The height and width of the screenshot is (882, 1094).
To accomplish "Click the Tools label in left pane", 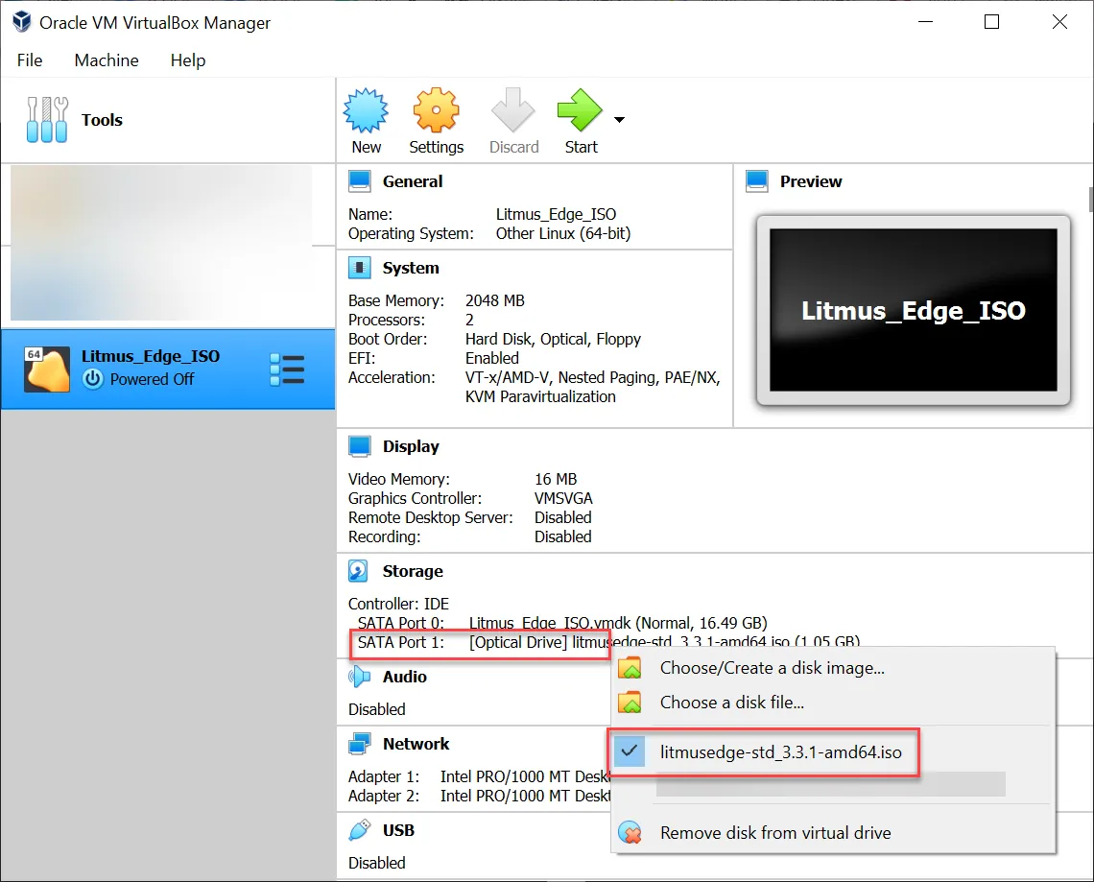I will [x=102, y=120].
